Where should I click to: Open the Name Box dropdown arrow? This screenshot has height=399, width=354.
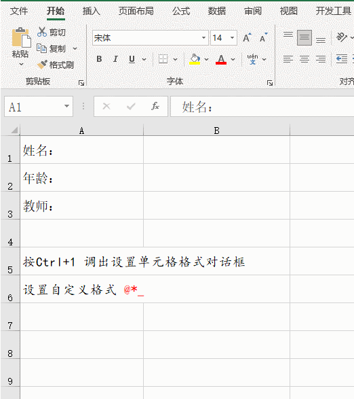(66, 106)
